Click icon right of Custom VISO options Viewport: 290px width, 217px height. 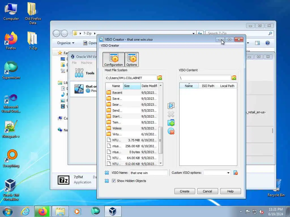click(x=236, y=173)
